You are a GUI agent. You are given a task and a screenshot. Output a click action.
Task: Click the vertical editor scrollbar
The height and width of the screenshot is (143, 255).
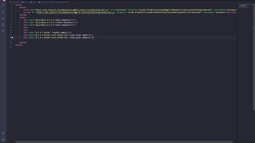(x=254, y=57)
